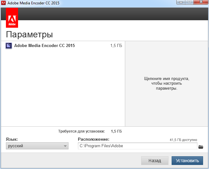
Task: Click the Требуется для установки label
Action: 81,131
